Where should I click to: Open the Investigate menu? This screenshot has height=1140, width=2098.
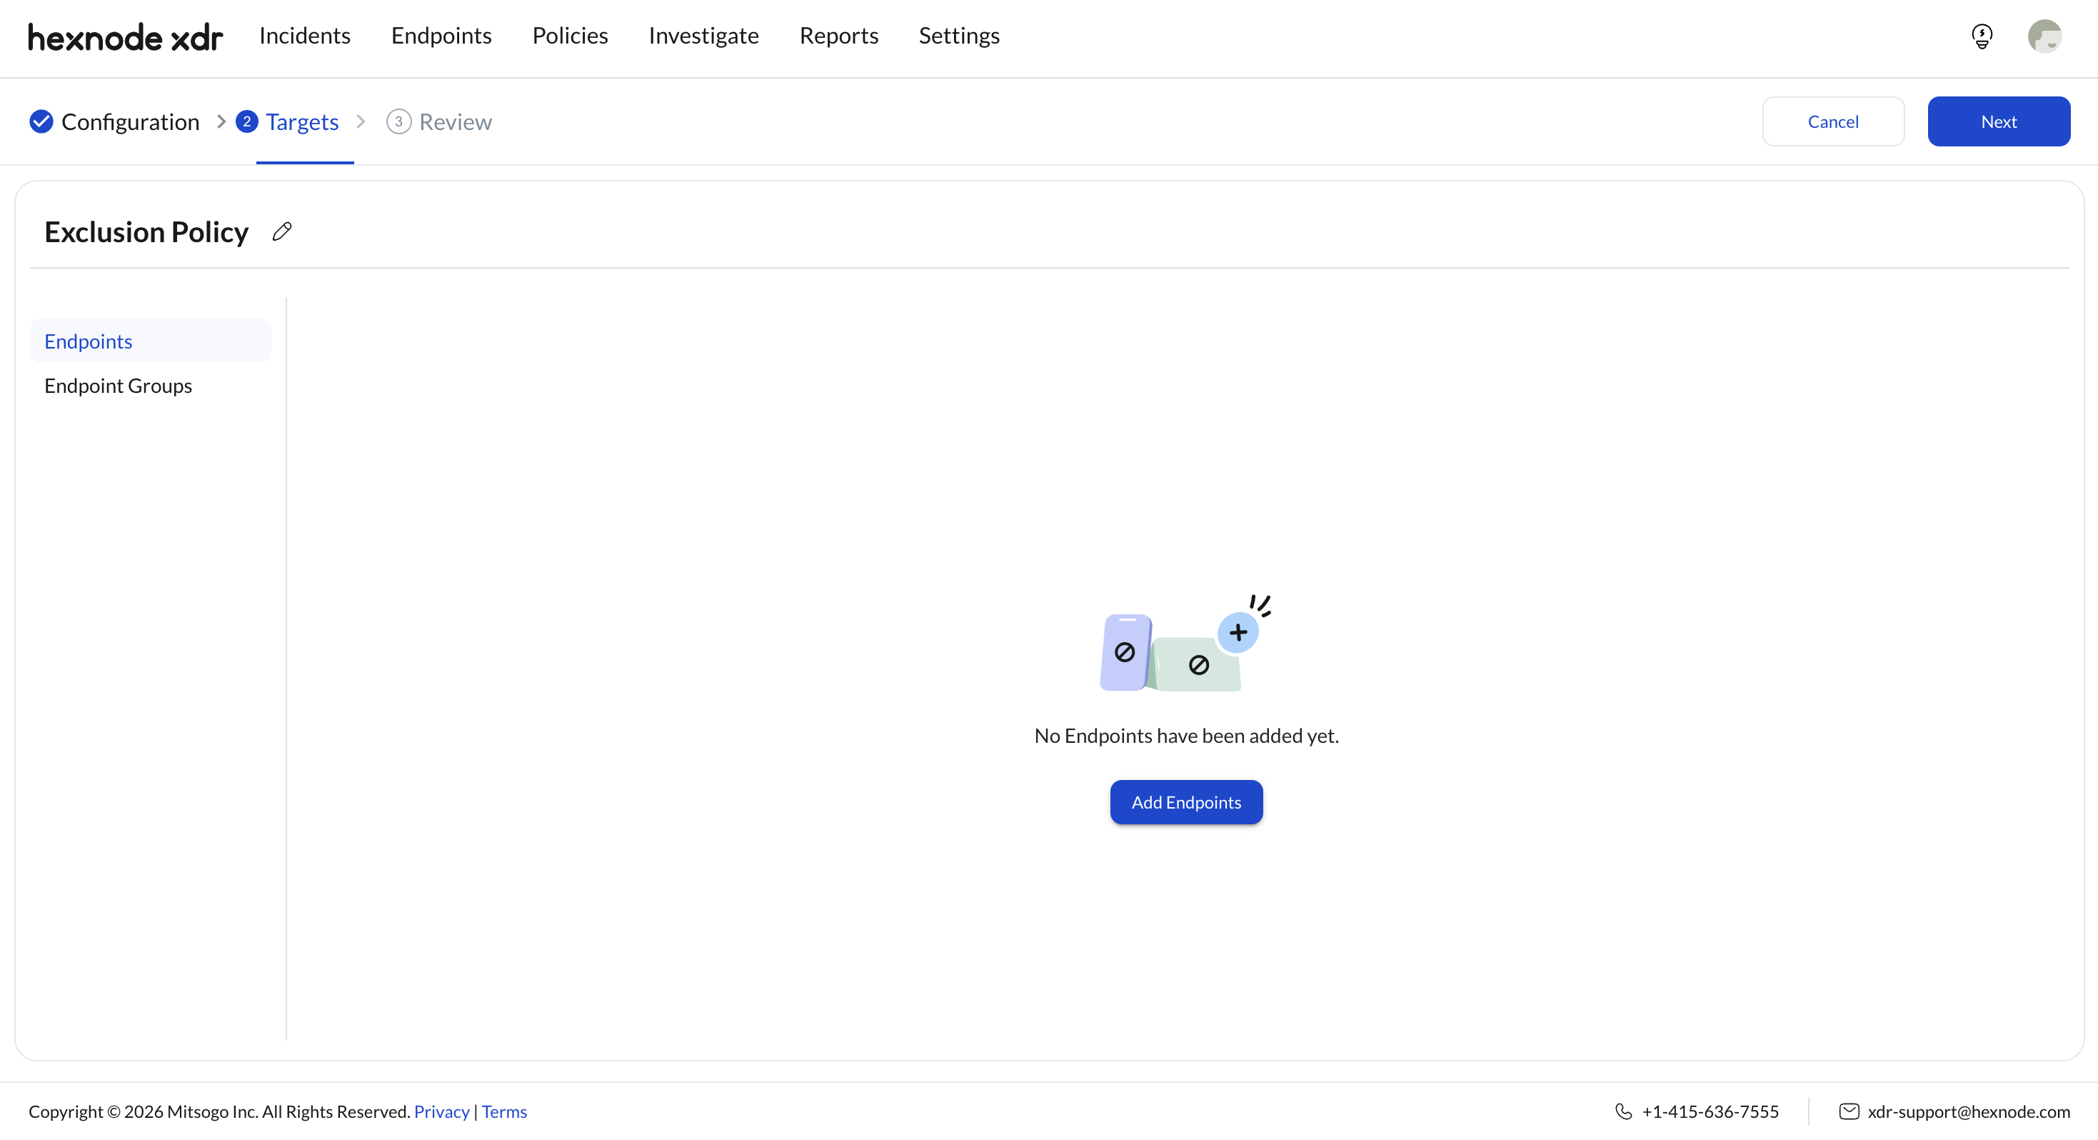703,36
